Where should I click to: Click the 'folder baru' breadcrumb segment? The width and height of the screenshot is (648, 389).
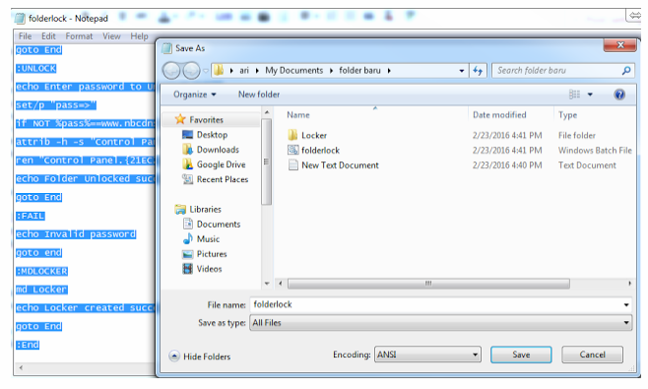point(359,70)
